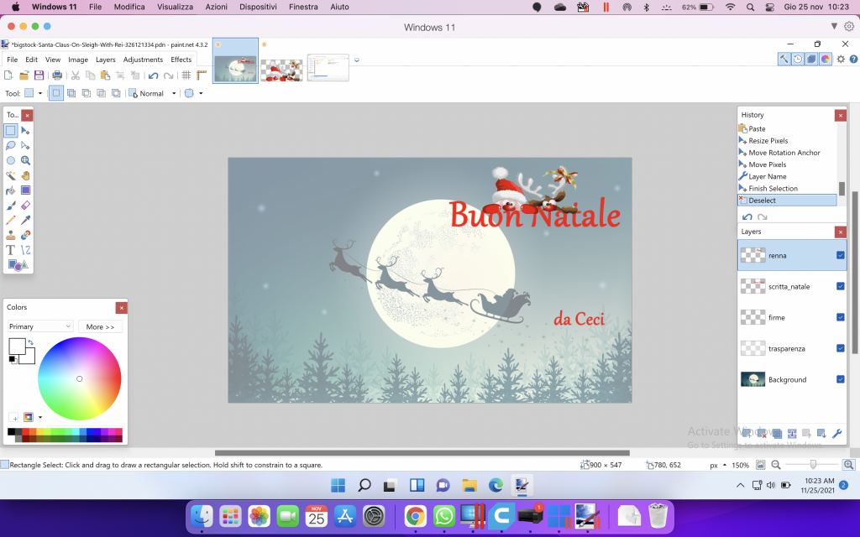Image resolution: width=860 pixels, height=537 pixels.
Task: Toggle Background layer visibility checkbox
Action: tap(841, 379)
